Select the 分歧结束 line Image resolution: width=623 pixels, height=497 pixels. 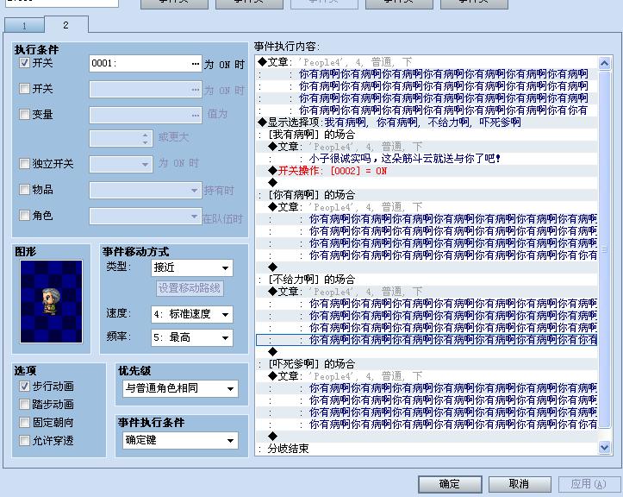pyautogui.click(x=427, y=449)
